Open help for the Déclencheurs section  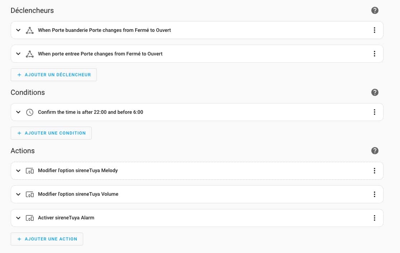(375, 10)
